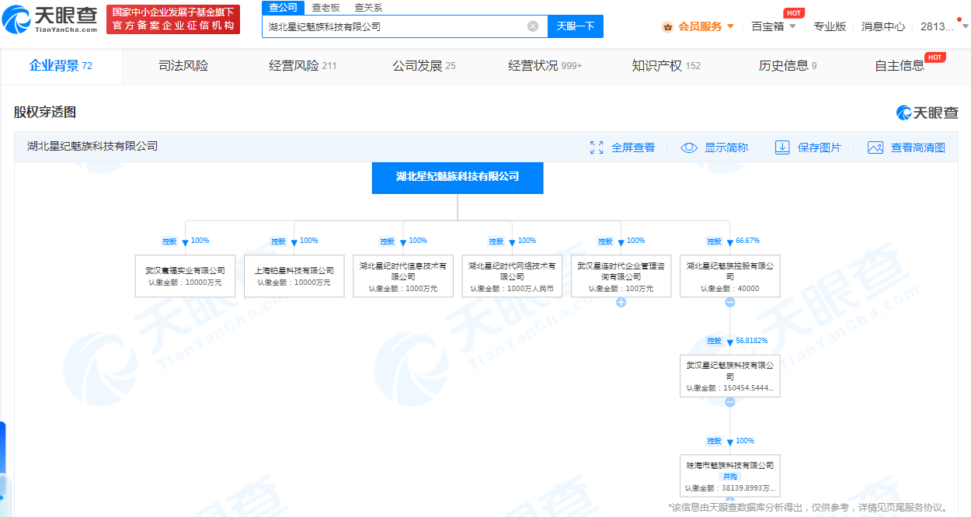Click the TianYanCha logo at top left

tap(51, 19)
